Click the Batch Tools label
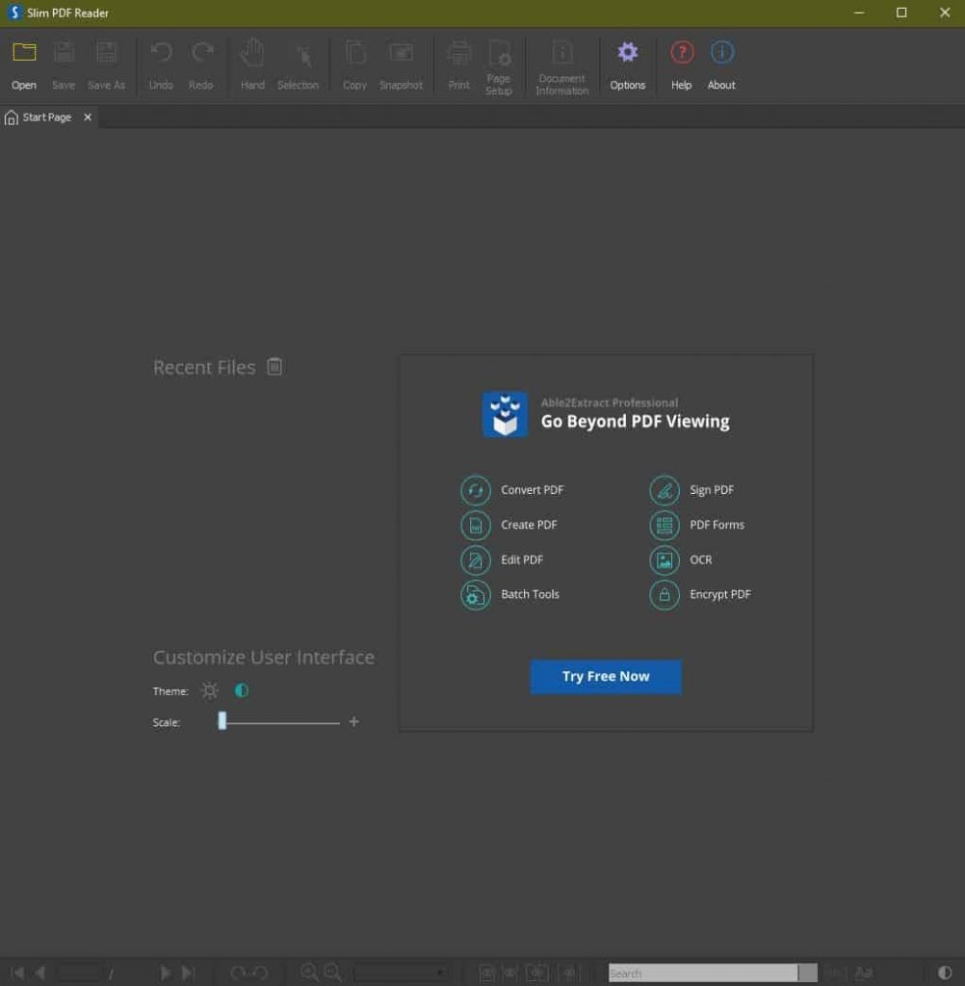Viewport: 965px width, 986px height. (x=530, y=594)
